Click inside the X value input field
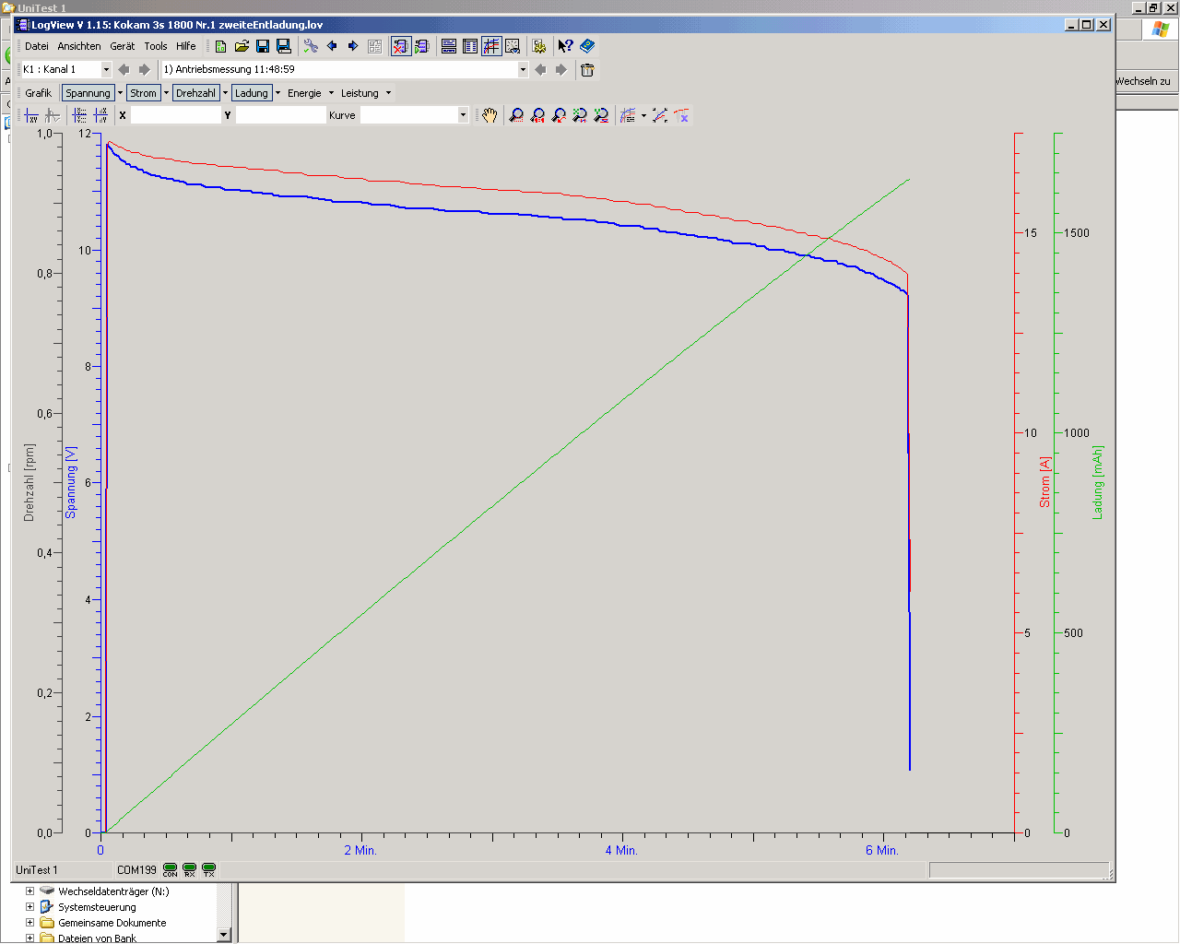 pyautogui.click(x=175, y=115)
